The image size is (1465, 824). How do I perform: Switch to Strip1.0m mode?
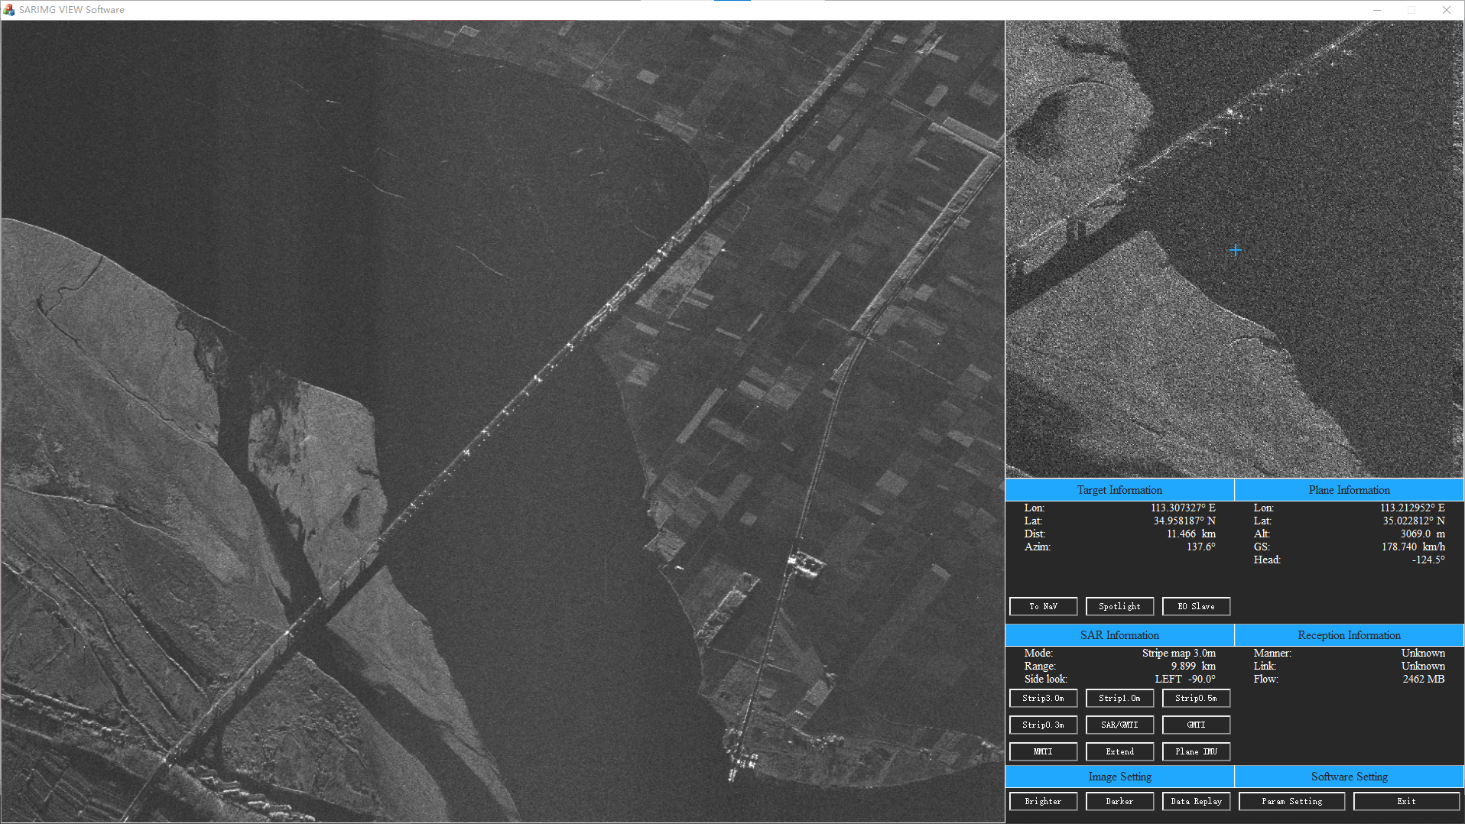coord(1119,698)
